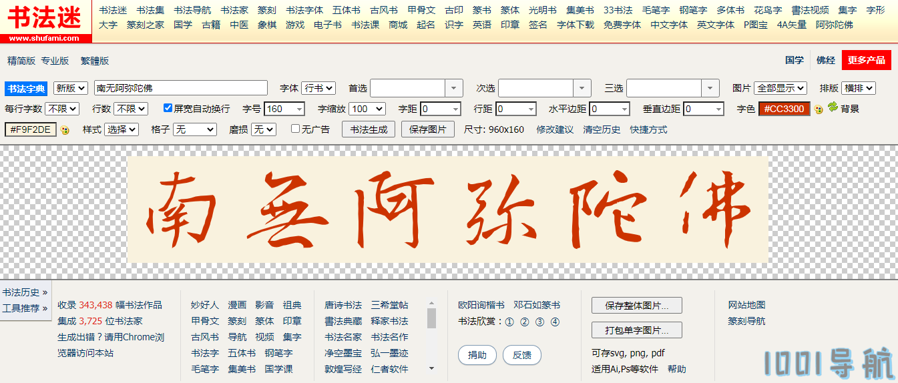Image resolution: width=898 pixels, height=383 pixels.
Task: Open the 佛经 link
Action: point(826,60)
